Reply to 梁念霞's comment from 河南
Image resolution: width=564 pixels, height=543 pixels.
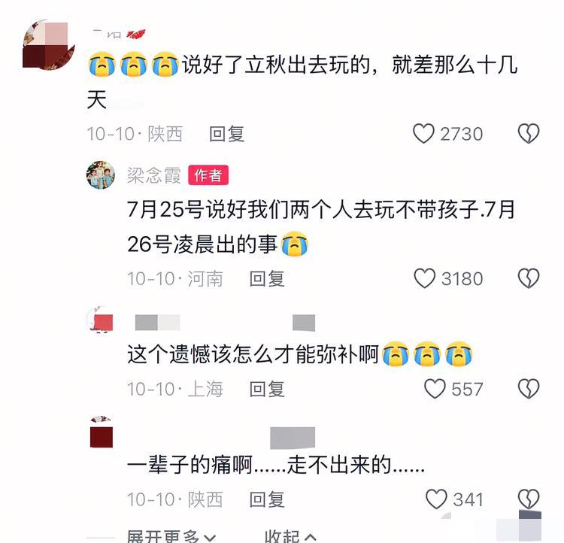(x=267, y=278)
